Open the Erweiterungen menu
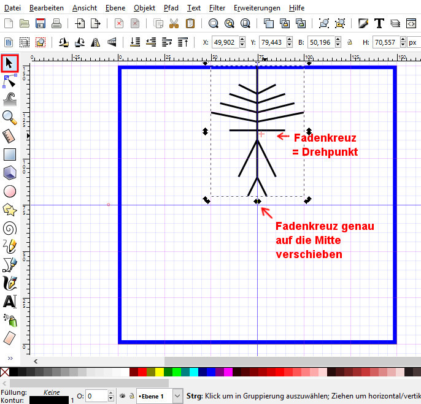 (x=257, y=8)
